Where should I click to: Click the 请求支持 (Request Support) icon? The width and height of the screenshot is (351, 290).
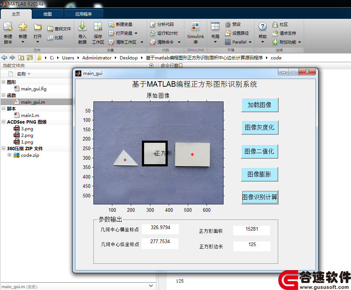pos(275,33)
